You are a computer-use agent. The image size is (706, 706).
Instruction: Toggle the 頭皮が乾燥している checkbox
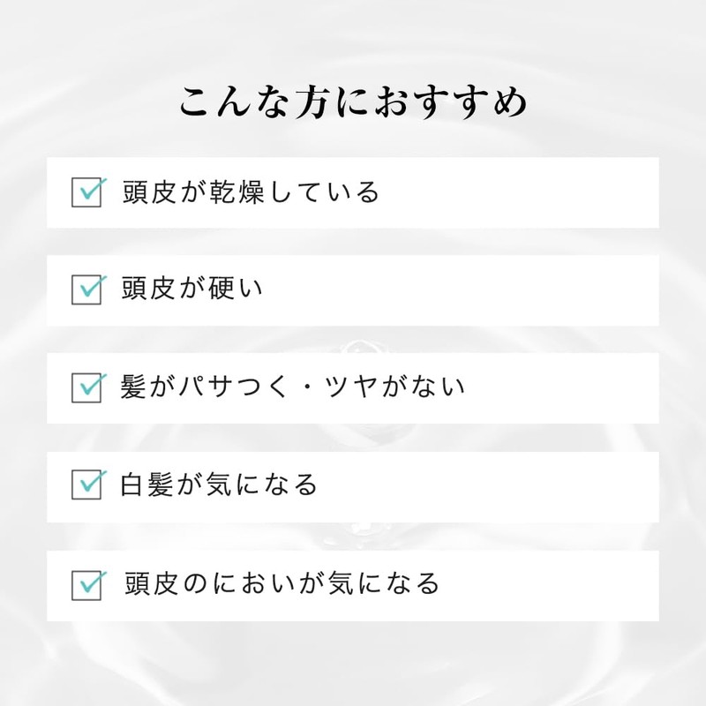click(x=86, y=192)
